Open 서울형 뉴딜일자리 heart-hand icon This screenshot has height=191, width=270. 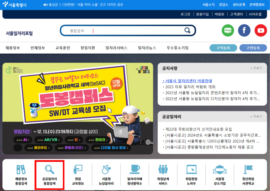pos(106,170)
